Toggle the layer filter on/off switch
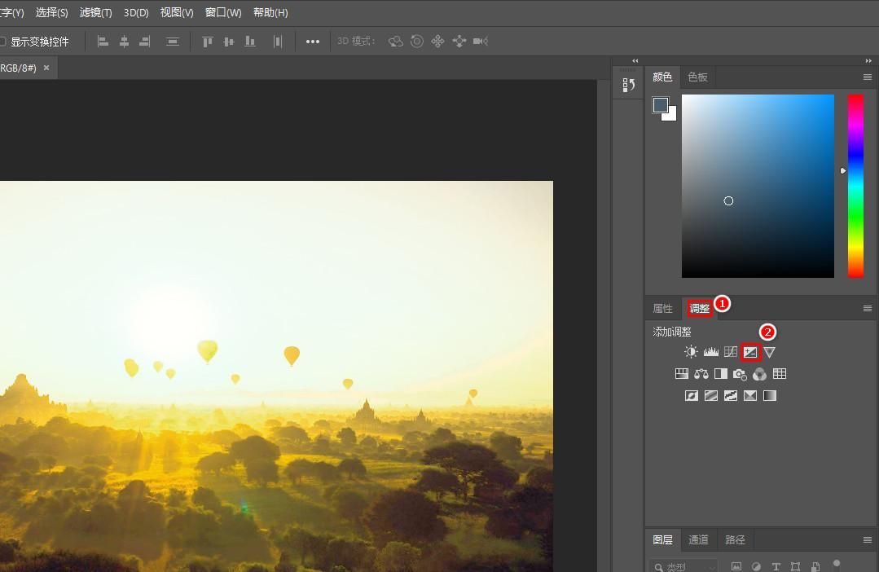The height and width of the screenshot is (572, 879). (836, 564)
